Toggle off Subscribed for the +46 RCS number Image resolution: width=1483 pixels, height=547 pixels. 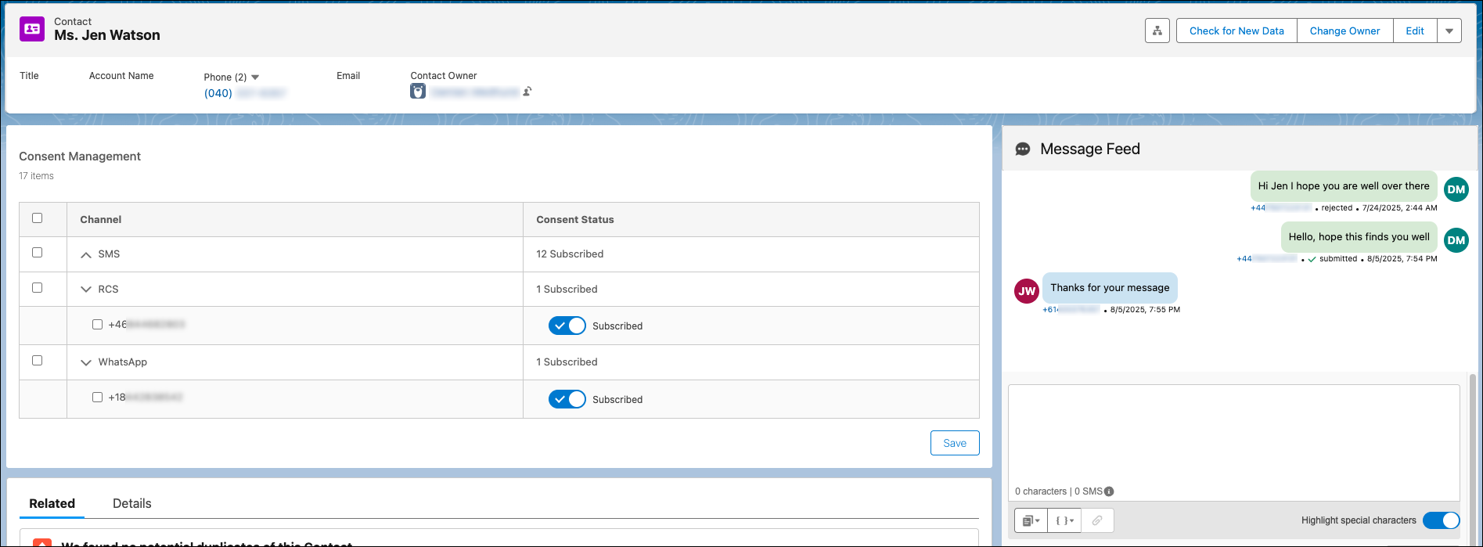(x=567, y=326)
